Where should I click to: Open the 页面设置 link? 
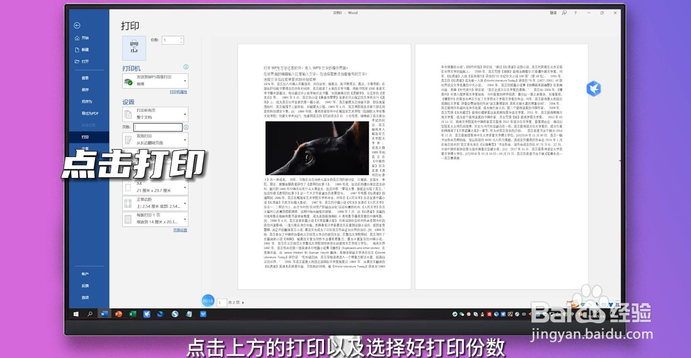[180, 230]
